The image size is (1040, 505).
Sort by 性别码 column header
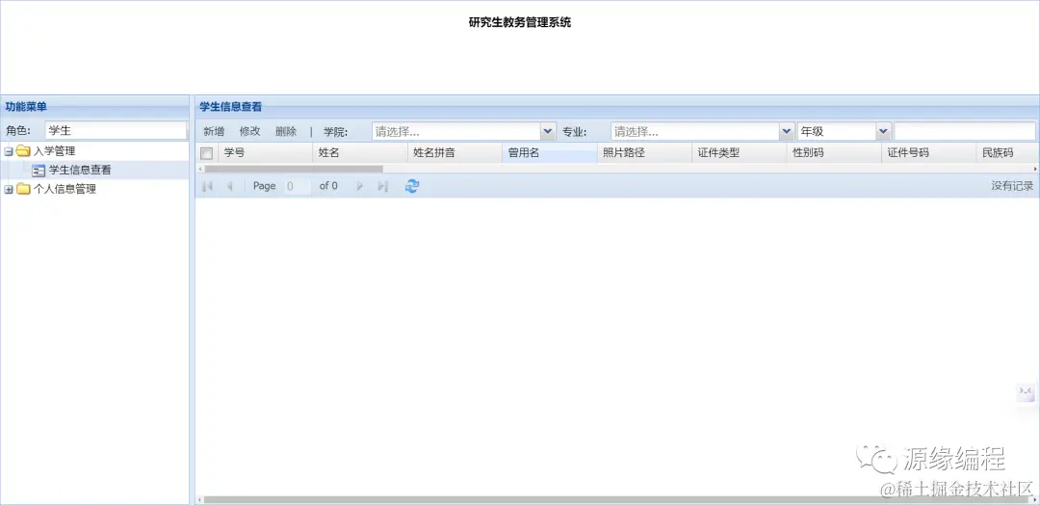point(834,152)
